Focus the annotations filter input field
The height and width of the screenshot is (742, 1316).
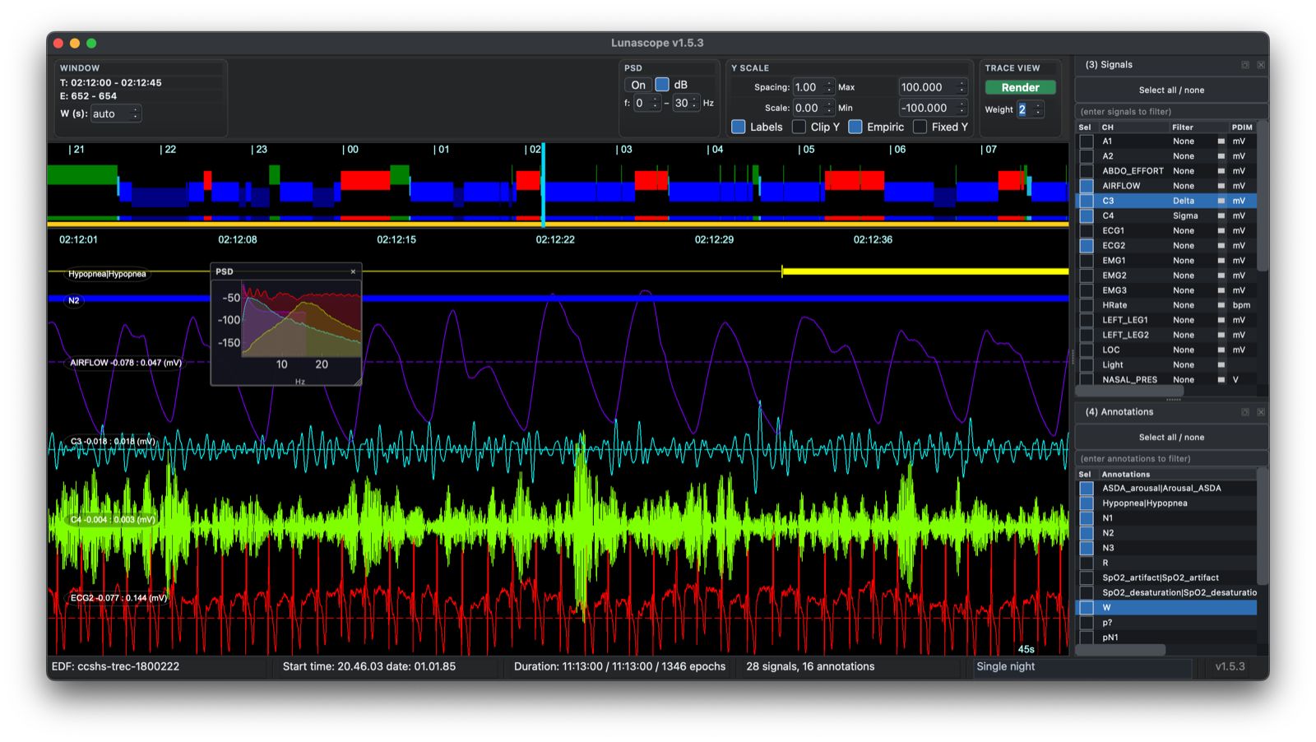tap(1171, 459)
